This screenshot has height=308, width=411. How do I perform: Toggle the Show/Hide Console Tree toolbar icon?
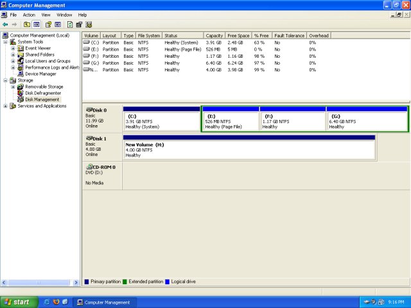click(x=37, y=24)
